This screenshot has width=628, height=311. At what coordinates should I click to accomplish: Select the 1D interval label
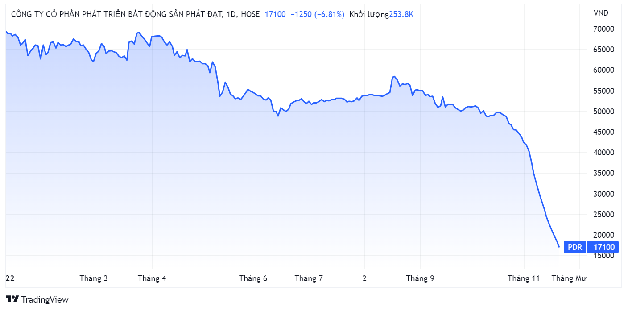[231, 14]
